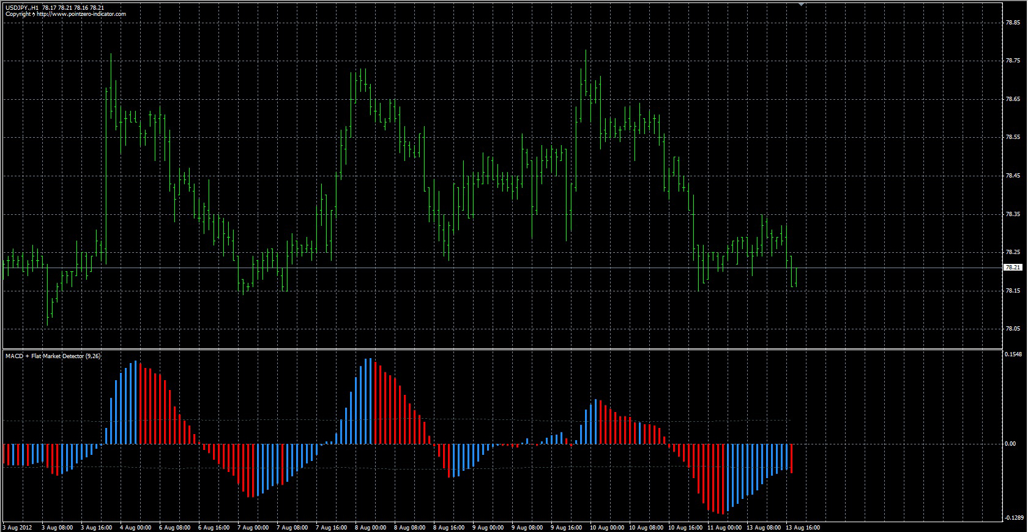This screenshot has height=532, width=1028.
Task: Click the MACD + Flat Market Detector label
Action: pyautogui.click(x=53, y=356)
